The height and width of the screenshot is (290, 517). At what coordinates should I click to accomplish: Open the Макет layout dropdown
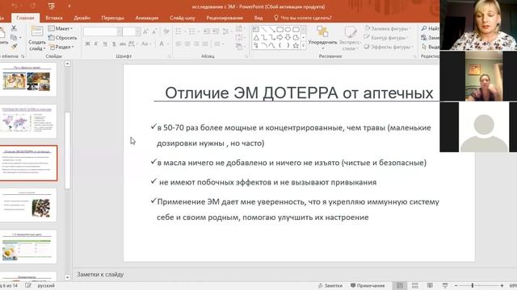61,29
